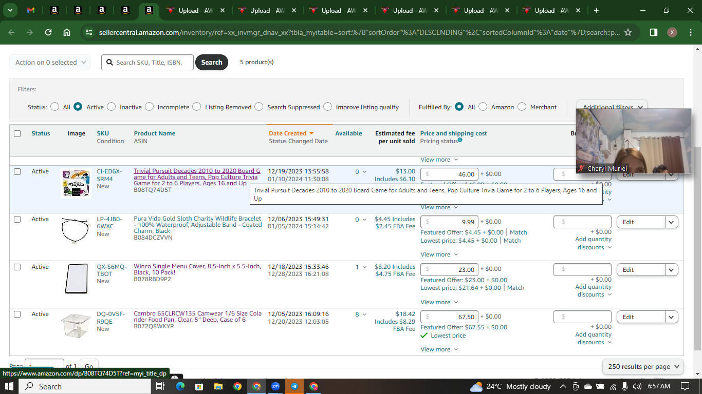
Task: Open the weather widget showing 24°C
Action: click(510, 386)
